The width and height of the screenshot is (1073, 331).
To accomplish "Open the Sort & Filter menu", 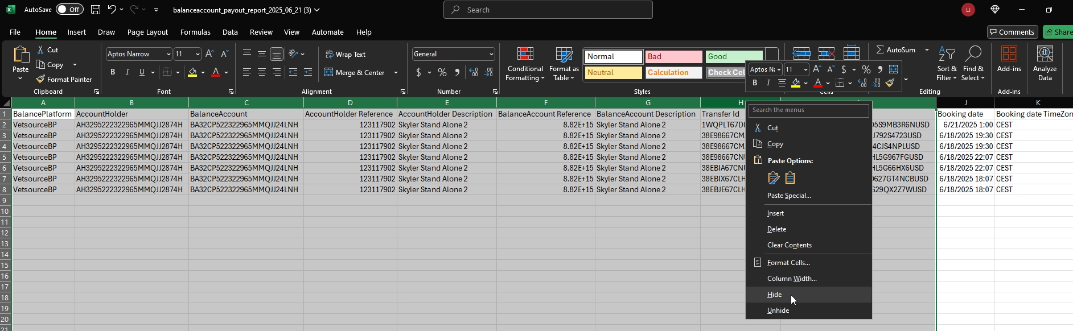I will [947, 64].
